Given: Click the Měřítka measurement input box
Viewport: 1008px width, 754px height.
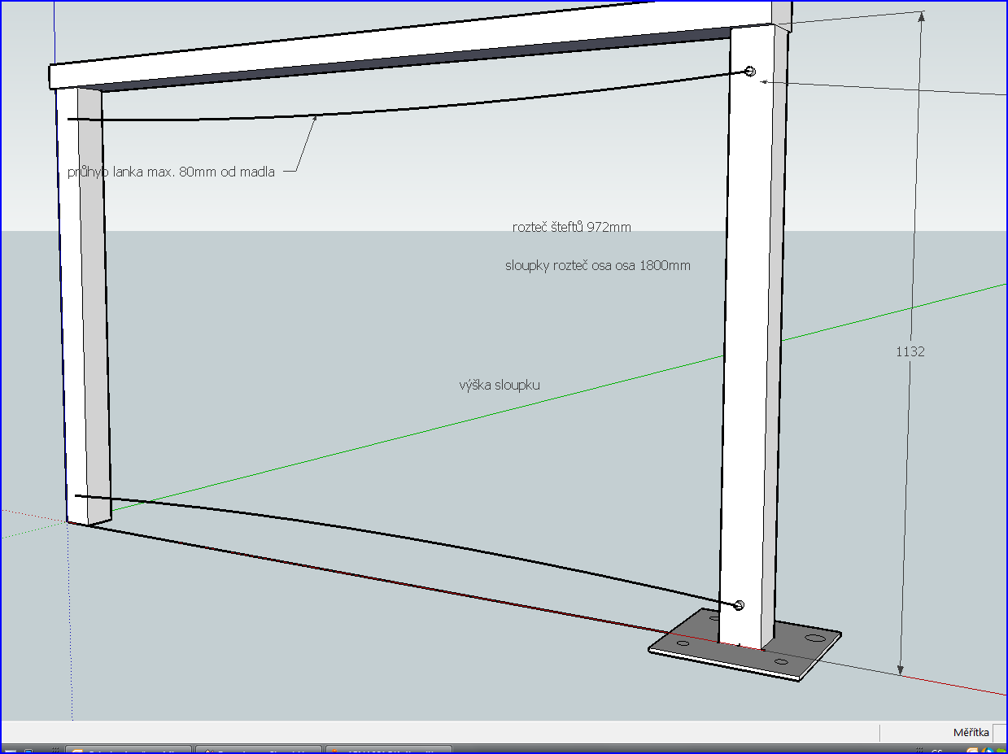Looking at the screenshot, I should coord(1000,732).
